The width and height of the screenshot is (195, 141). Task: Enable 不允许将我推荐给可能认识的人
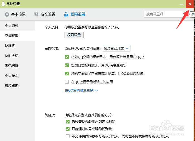pos(68,136)
